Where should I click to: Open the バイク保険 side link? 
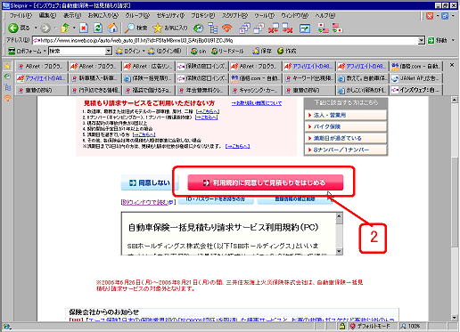(346, 126)
